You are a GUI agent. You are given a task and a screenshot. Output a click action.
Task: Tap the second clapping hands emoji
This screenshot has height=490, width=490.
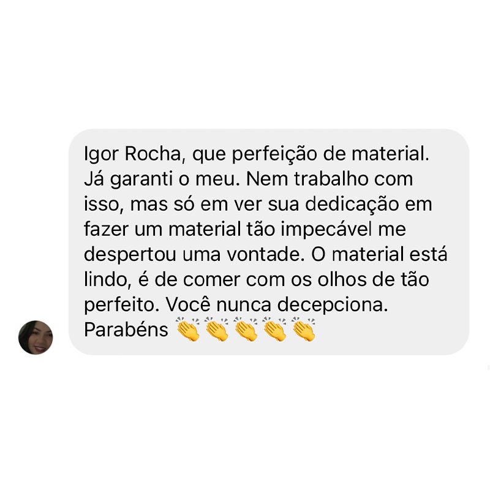click(217, 329)
